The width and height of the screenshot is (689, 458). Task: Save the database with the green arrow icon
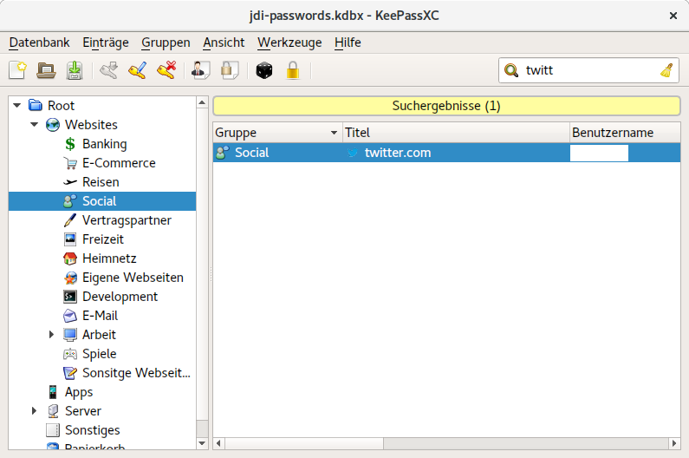(75, 70)
